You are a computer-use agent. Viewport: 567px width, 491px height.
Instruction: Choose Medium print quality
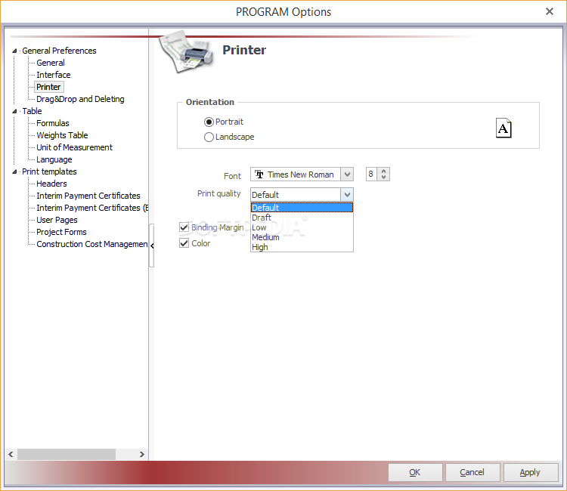[302, 237]
